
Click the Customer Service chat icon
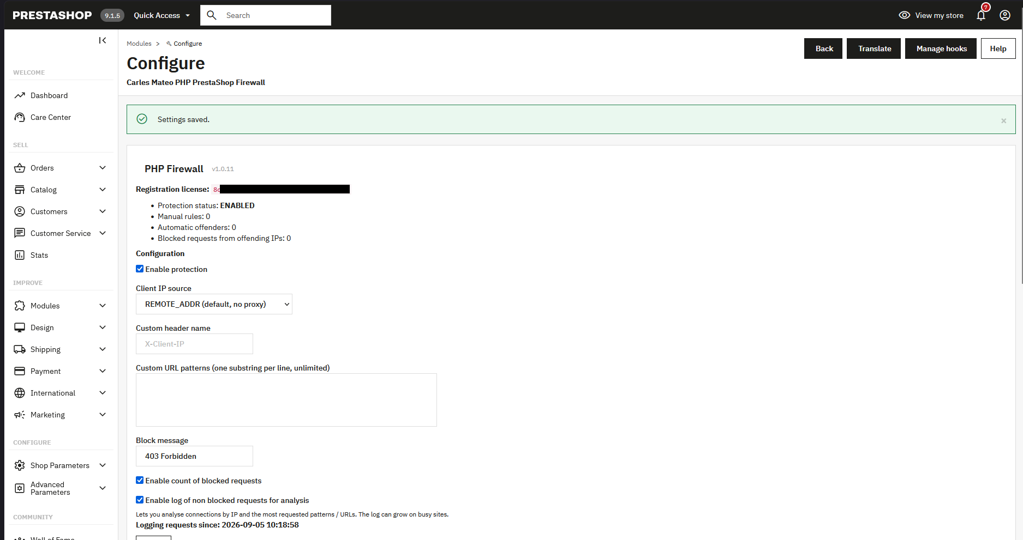20,233
